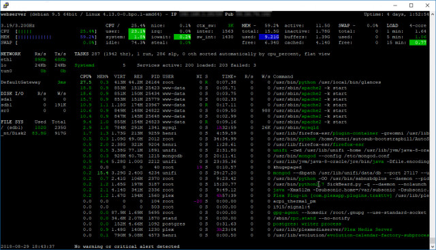Click the 'No warning or critical alert' message
The width and height of the screenshot is (436, 250).
pyautogui.click(x=127, y=247)
